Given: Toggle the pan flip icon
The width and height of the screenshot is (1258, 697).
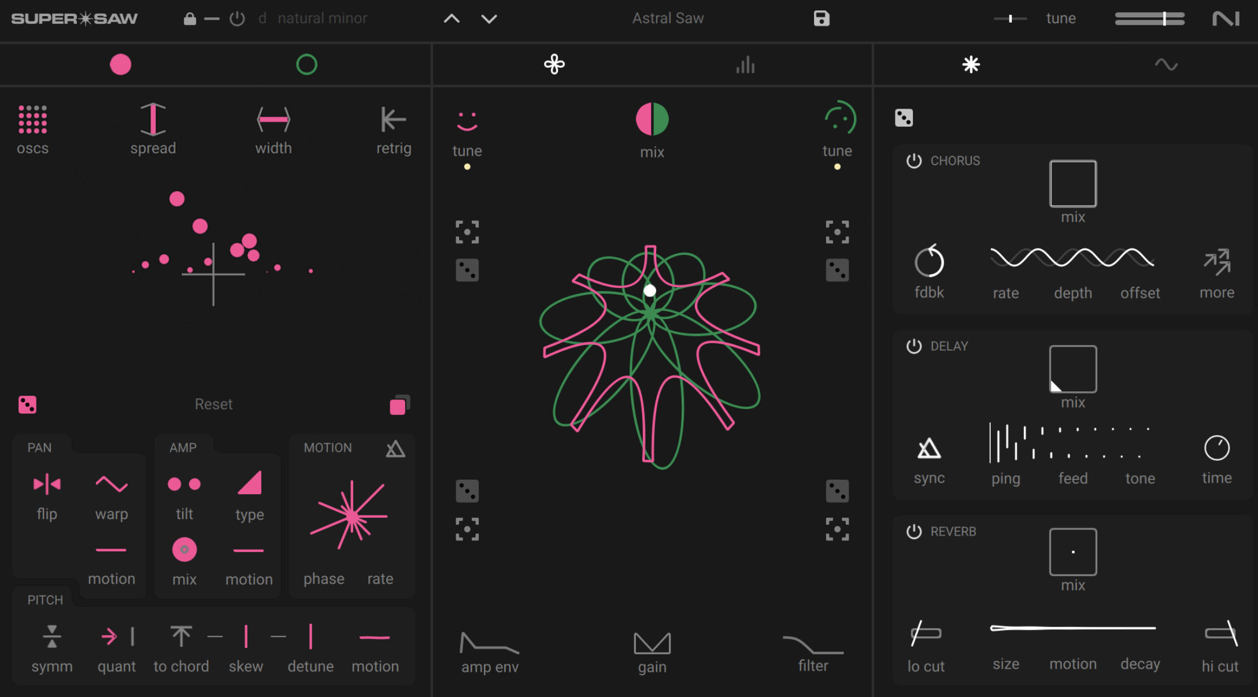Looking at the screenshot, I should coord(47,484).
